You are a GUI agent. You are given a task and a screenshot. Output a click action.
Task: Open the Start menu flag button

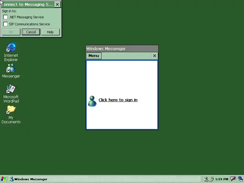(x=3, y=179)
